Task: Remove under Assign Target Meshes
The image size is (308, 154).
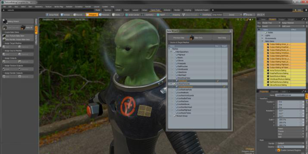Action: 26,47
